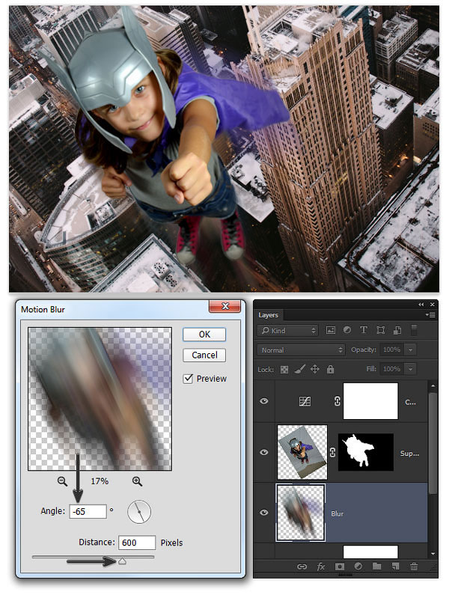Select the Sup... layer image thumbnail
Screen dimensions: 449x595
(302, 452)
